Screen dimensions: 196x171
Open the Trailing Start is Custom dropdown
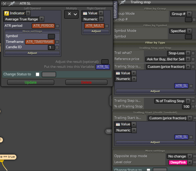click(190, 118)
